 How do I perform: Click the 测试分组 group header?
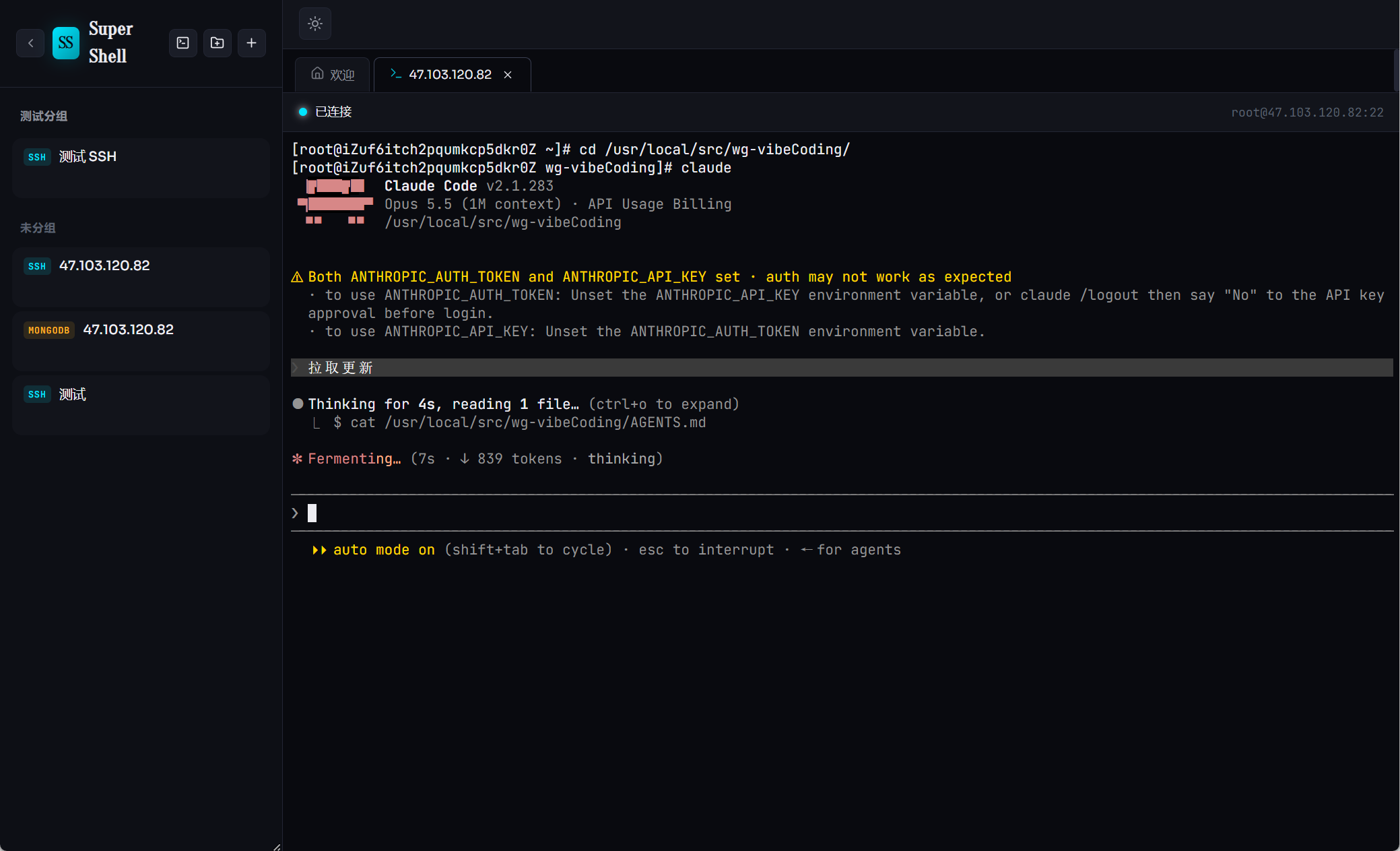coord(44,116)
